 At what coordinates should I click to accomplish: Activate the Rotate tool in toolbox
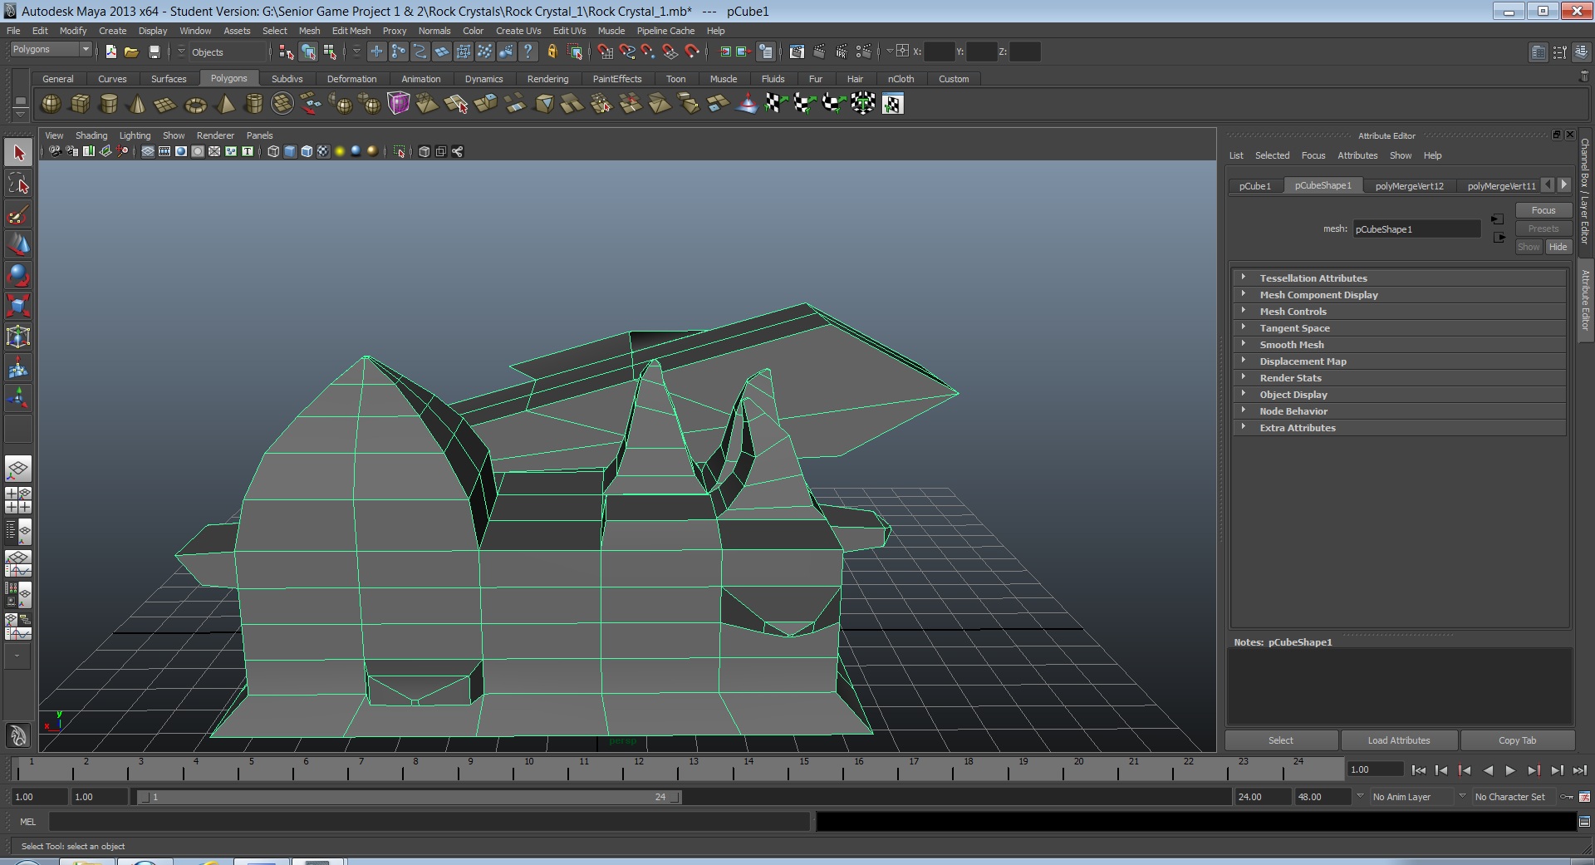click(17, 275)
